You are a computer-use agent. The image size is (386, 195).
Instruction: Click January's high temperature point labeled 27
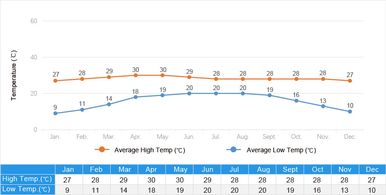pos(55,81)
